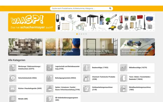Screen dimensions: 163x102
Task: Open Chemisch-Technische-Produkte (2338) category
Action: [100, 78]
